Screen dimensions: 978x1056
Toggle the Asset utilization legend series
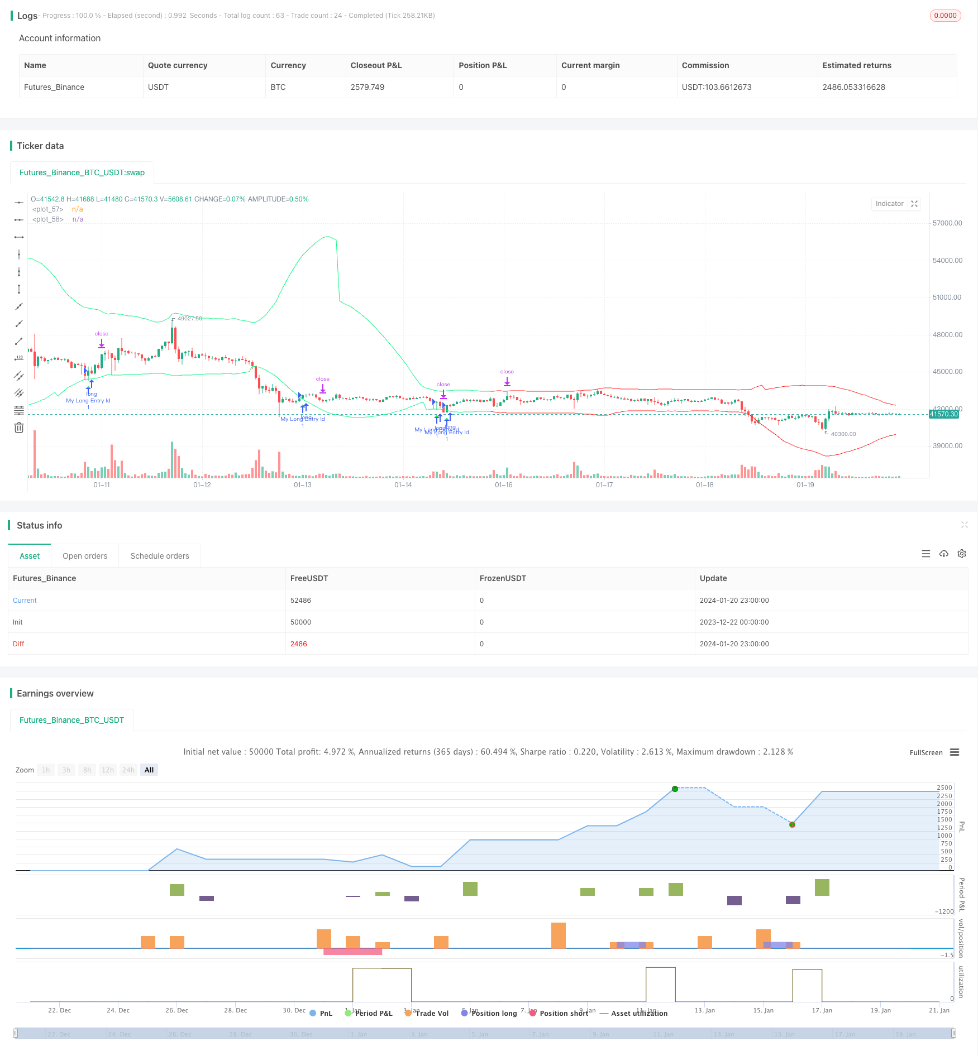pyautogui.click(x=633, y=1013)
